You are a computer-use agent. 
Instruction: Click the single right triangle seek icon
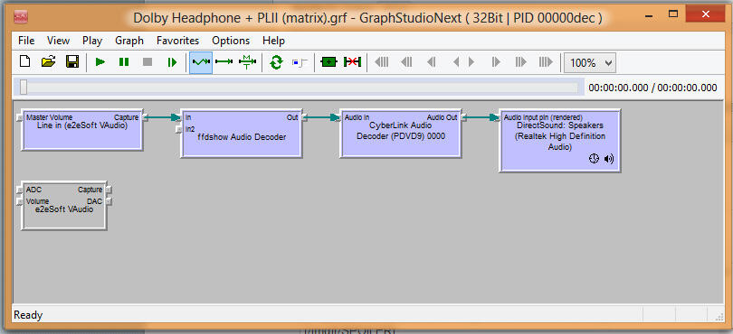point(471,62)
